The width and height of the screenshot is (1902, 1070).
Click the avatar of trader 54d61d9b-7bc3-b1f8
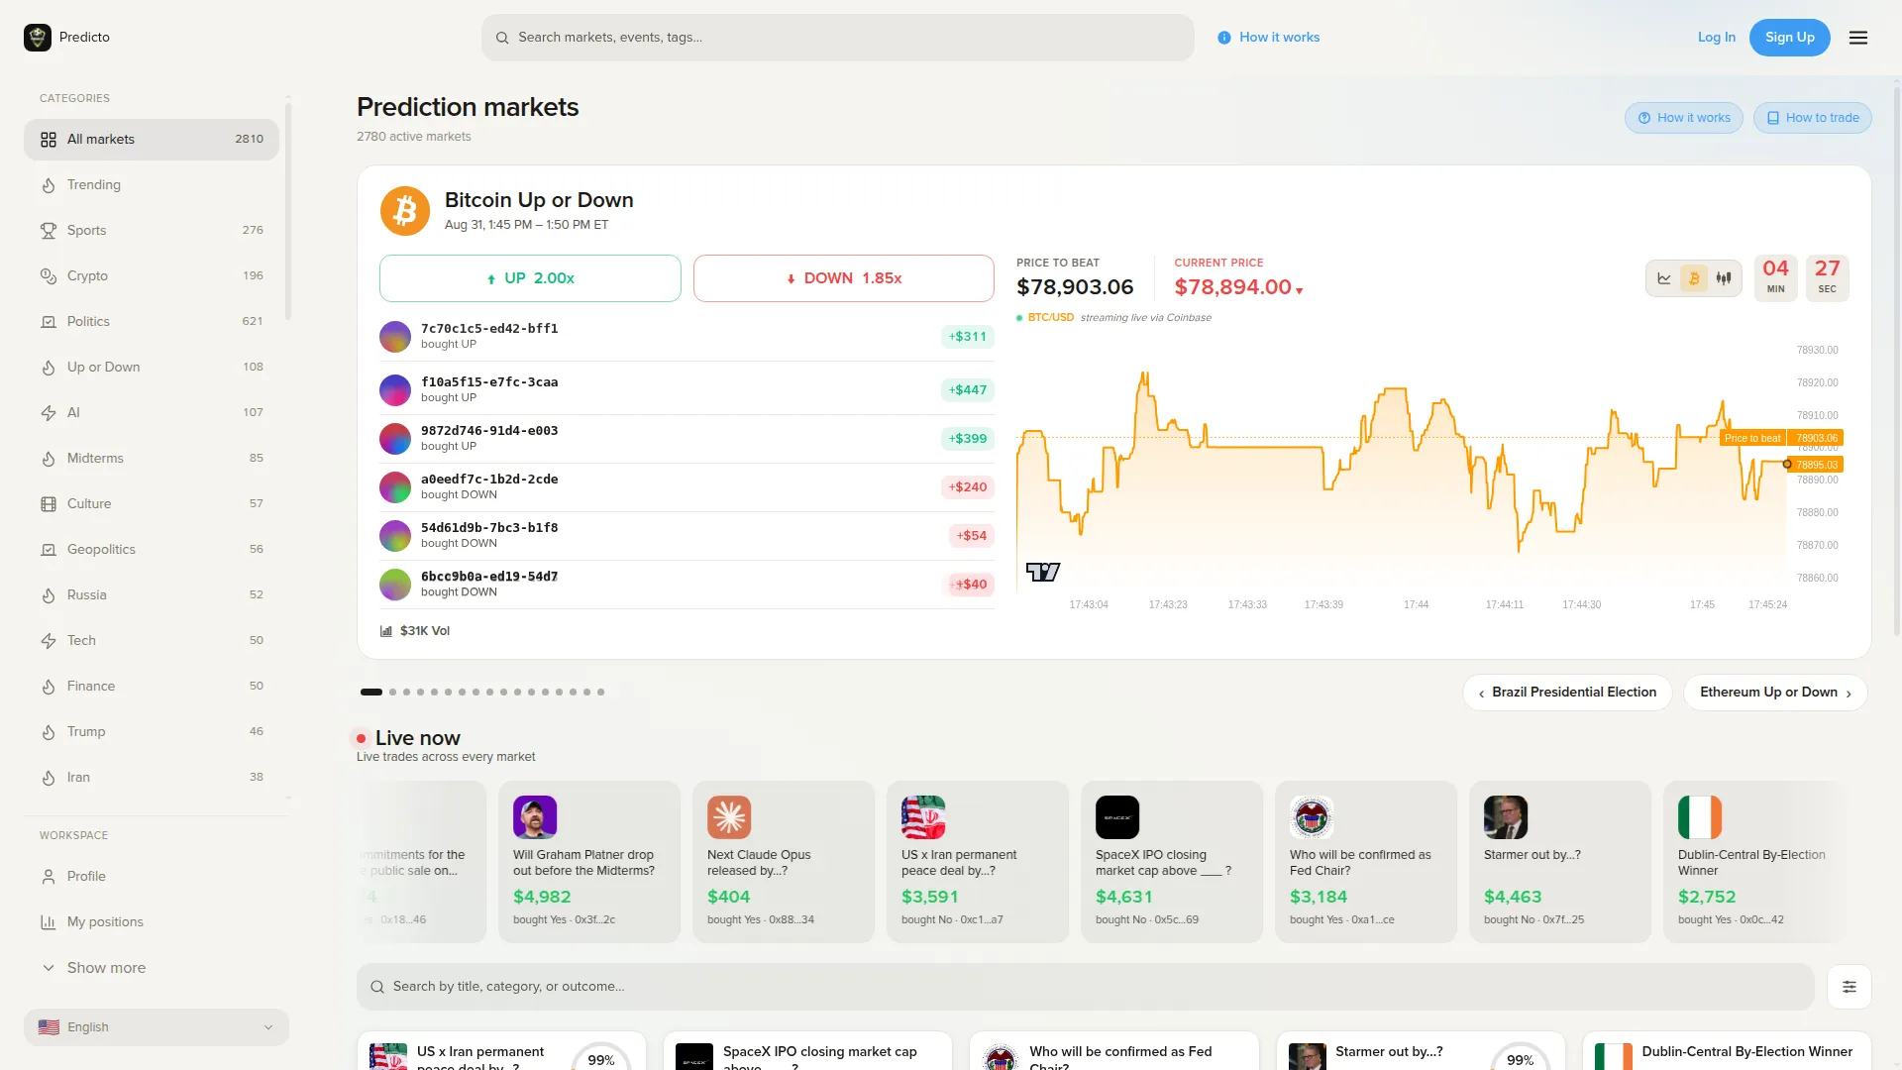click(395, 536)
